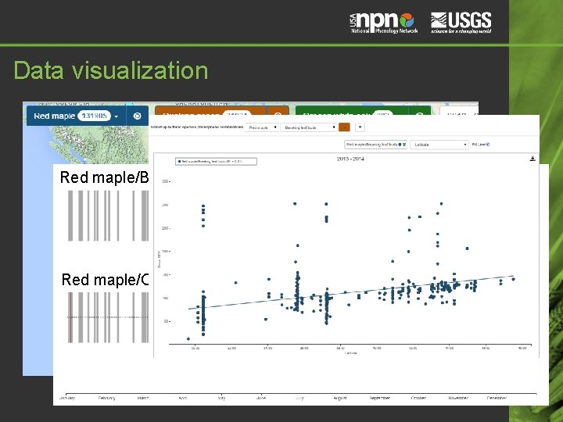Open the Breaking leaf buds phenophase dropdown

click(x=309, y=127)
